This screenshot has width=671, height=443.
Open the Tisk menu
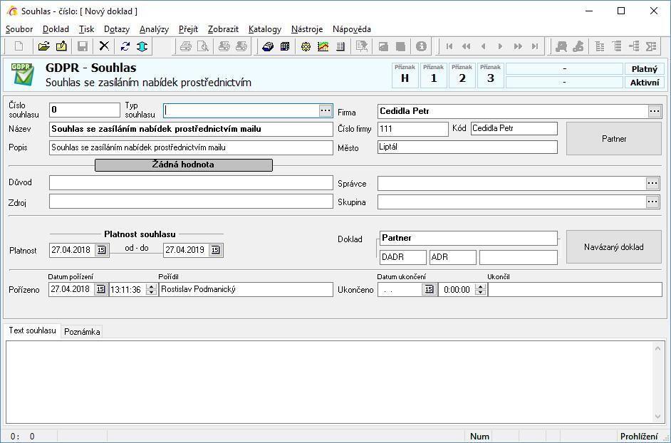(x=86, y=29)
